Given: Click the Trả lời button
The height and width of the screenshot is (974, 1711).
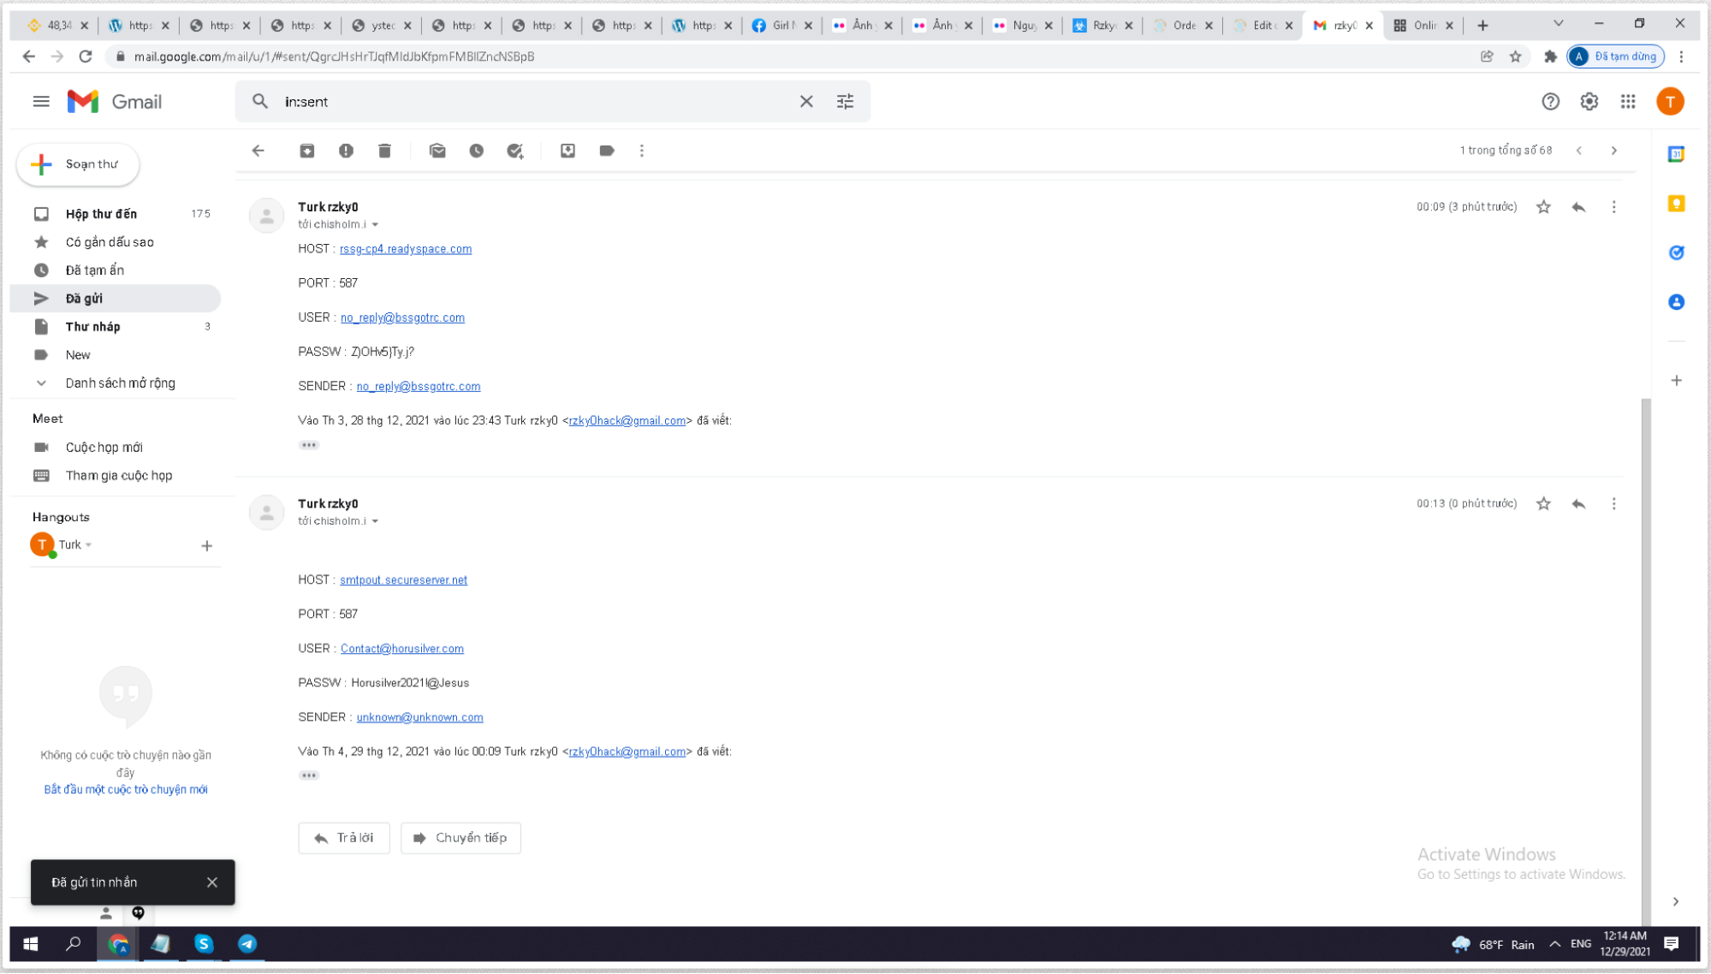Looking at the screenshot, I should point(344,838).
